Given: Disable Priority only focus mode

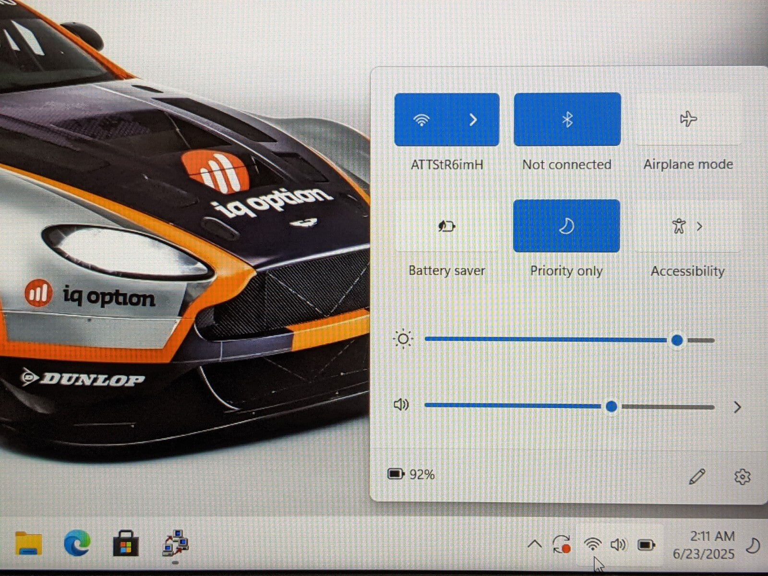Looking at the screenshot, I should coord(566,226).
